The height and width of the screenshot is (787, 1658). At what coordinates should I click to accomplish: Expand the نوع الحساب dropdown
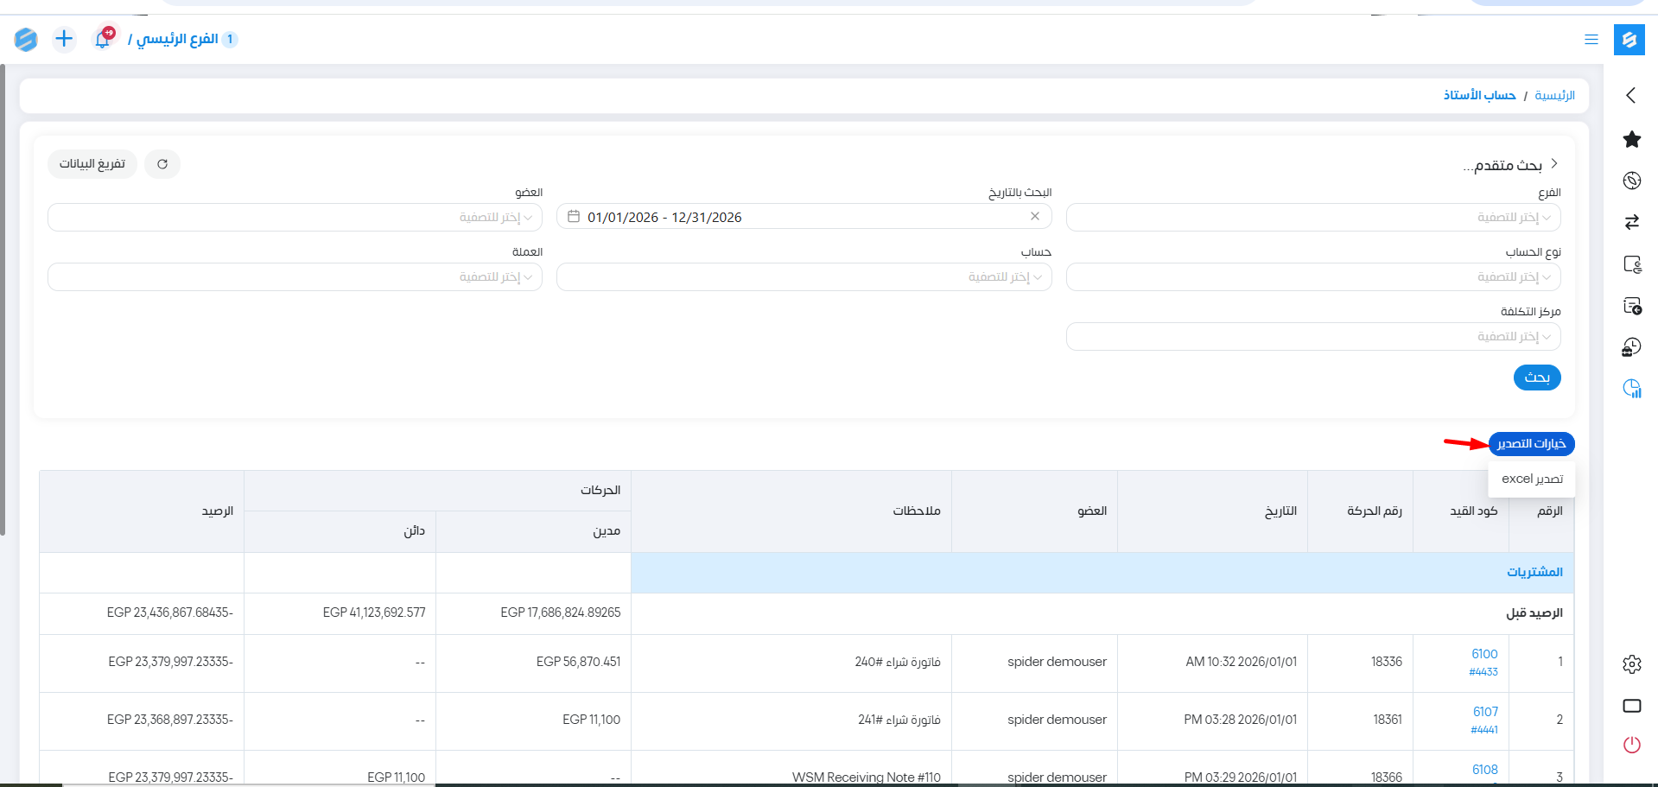1312,277
